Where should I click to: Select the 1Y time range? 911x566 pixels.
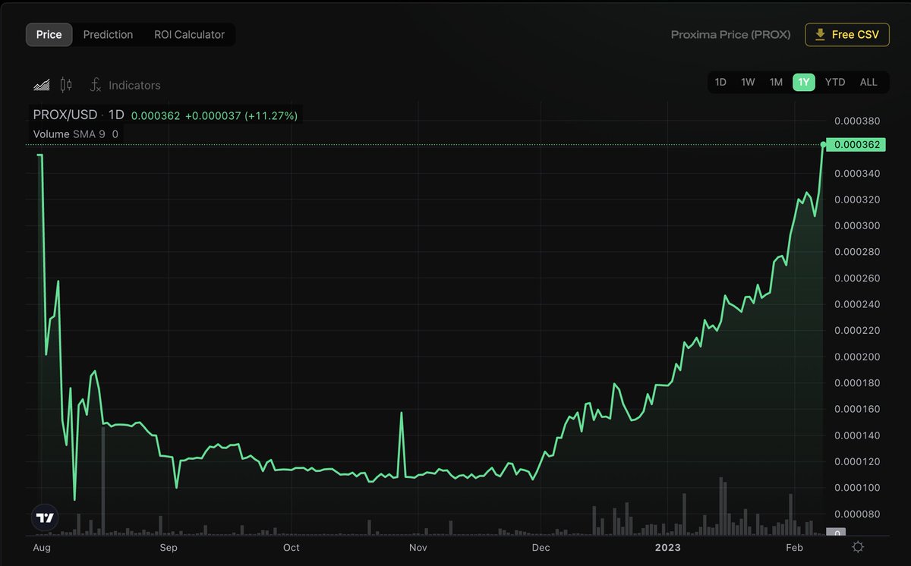coord(804,82)
